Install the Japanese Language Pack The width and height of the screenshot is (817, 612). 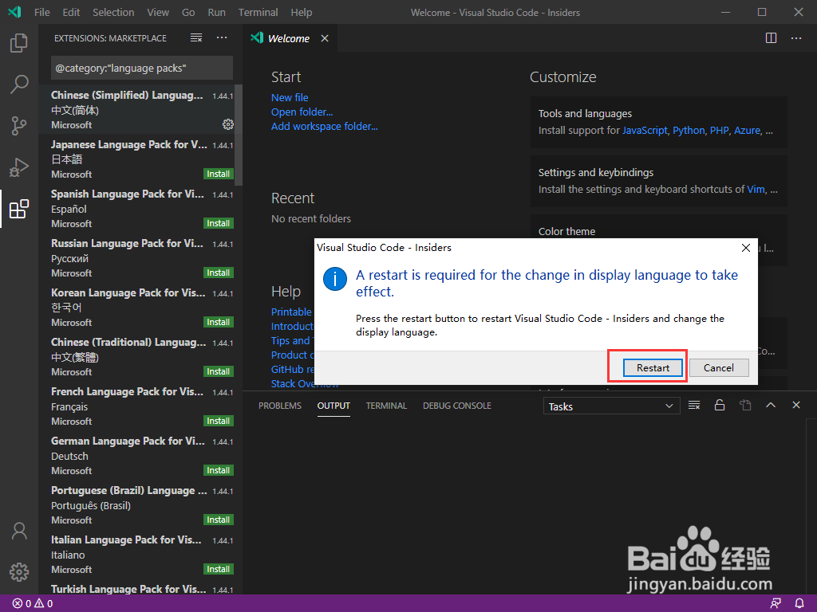point(218,174)
